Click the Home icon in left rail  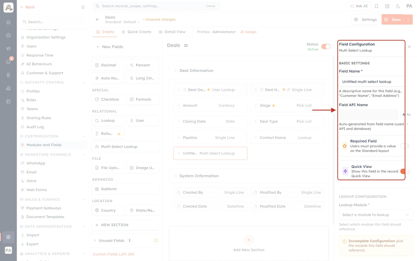[8, 22]
